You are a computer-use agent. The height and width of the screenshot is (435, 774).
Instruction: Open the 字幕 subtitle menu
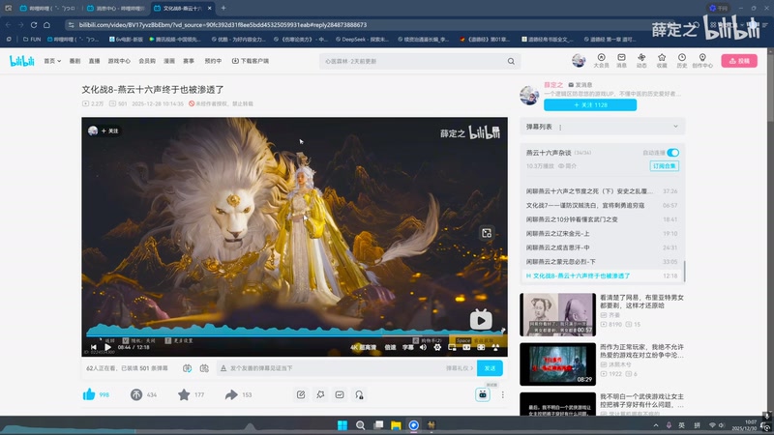(x=407, y=347)
